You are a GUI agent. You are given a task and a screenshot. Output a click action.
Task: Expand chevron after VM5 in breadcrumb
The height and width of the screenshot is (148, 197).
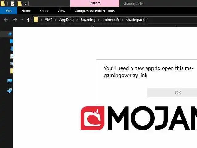(x=56, y=20)
